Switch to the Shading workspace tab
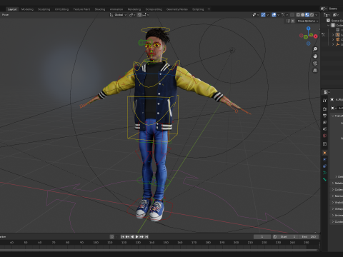This screenshot has height=257, width=343. [100, 9]
